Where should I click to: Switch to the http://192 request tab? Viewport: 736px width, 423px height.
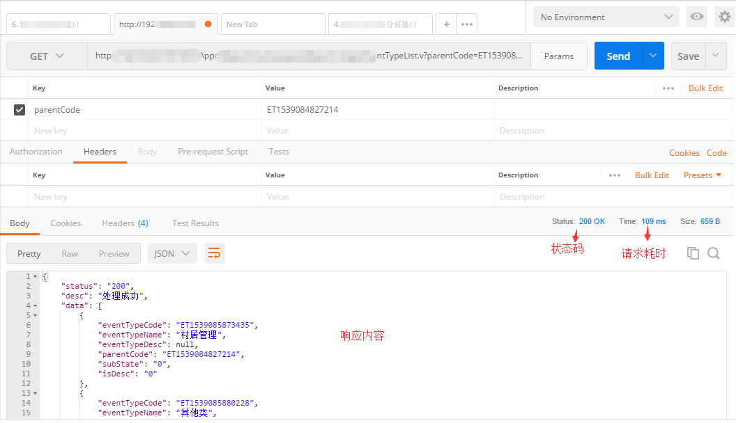click(165, 24)
